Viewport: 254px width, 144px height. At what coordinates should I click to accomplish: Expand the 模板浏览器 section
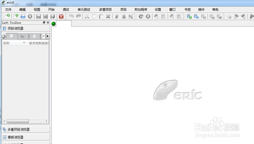(26, 137)
